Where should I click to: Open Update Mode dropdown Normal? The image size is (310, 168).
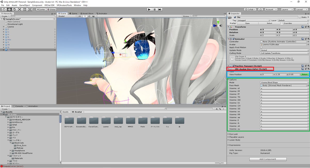[285, 50]
